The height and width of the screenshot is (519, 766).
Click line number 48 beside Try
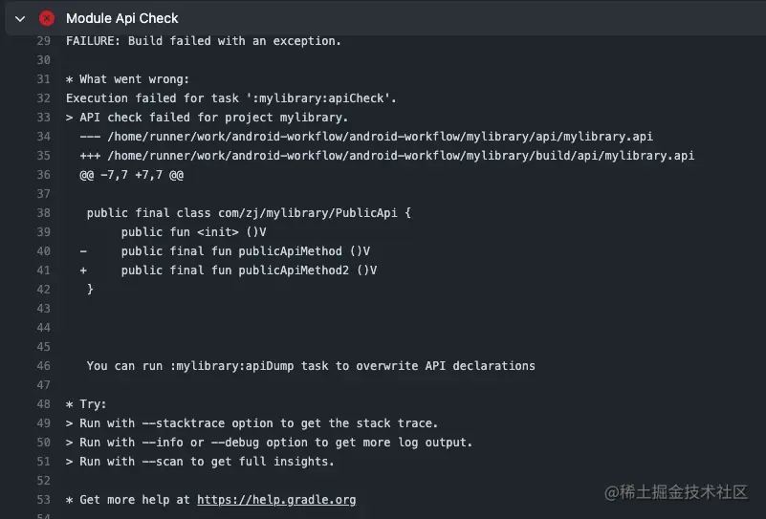pos(43,403)
